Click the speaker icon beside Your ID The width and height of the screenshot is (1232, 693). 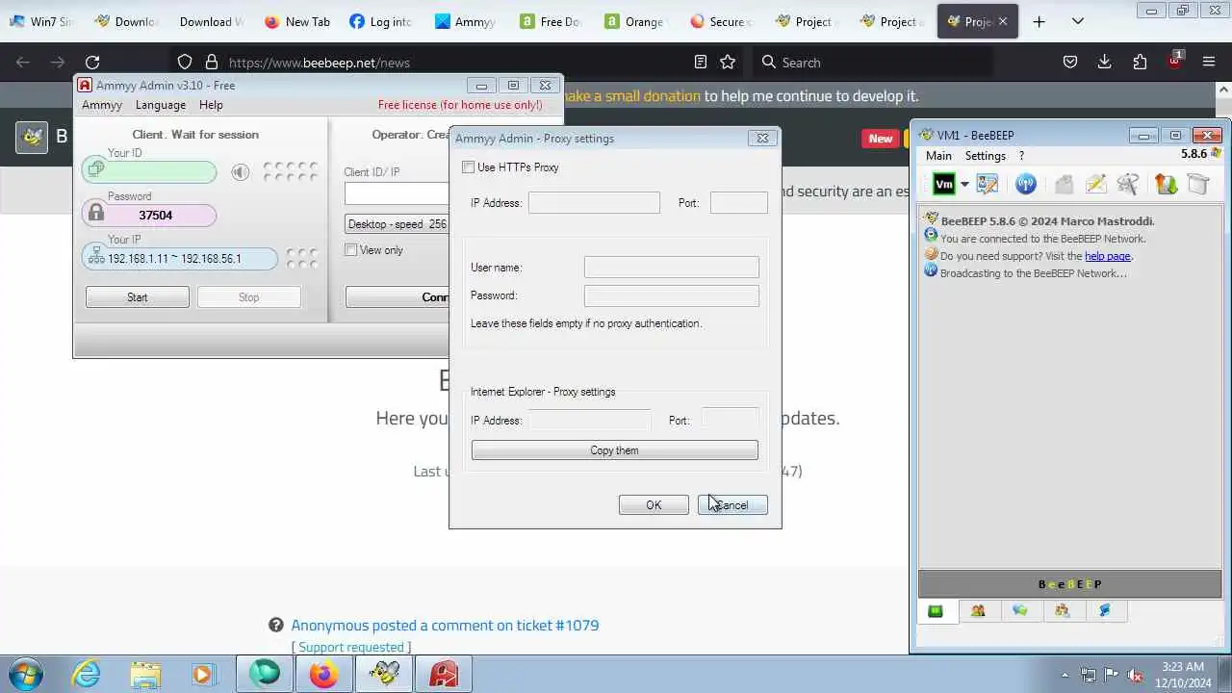pyautogui.click(x=241, y=171)
